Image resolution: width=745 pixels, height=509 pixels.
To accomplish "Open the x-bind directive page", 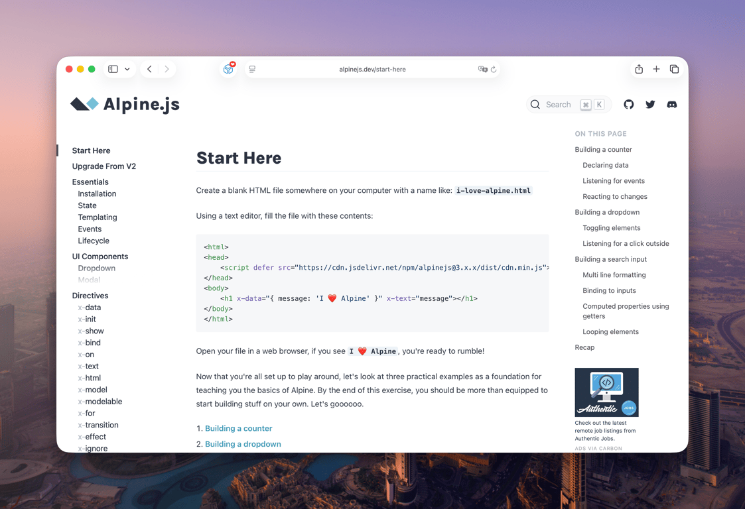I will coord(90,343).
